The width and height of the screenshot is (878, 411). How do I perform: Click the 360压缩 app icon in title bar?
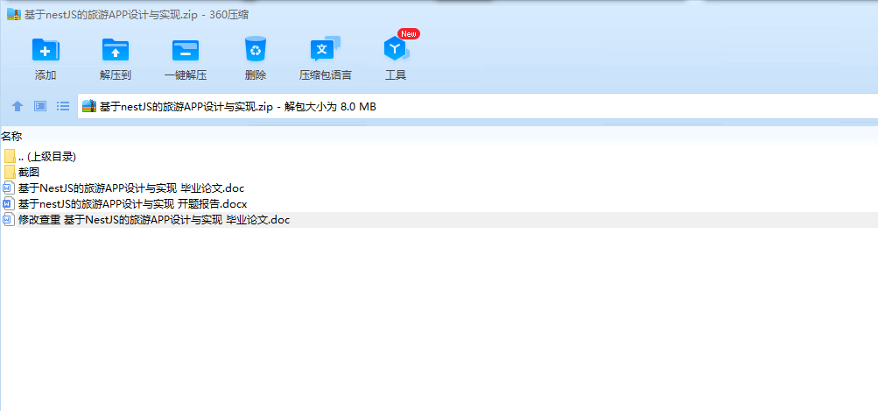click(x=14, y=15)
